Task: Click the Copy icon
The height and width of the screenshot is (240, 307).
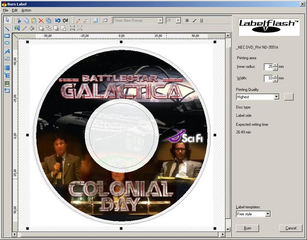Action: point(26,21)
